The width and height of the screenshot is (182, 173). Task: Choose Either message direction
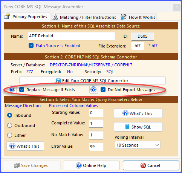point(10,135)
